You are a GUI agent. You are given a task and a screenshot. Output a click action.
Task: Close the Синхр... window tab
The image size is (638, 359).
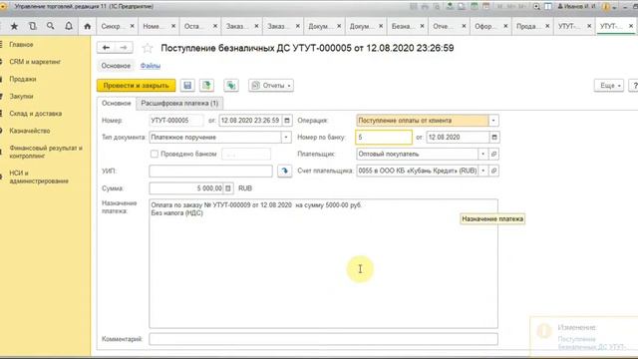click(133, 26)
